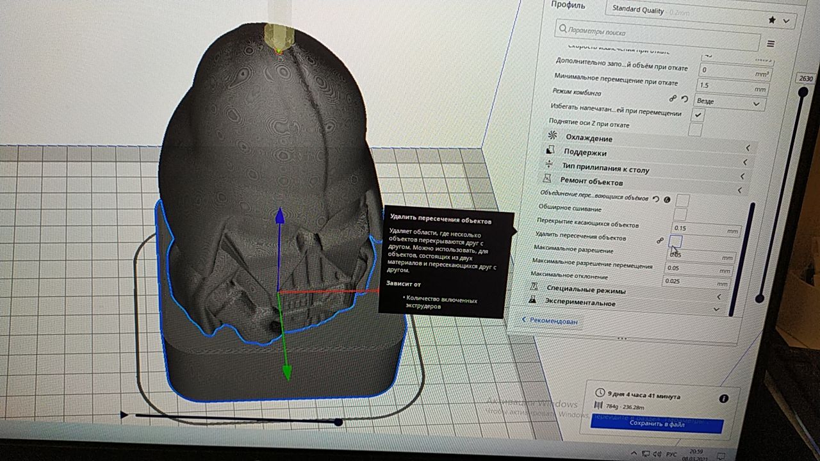The width and height of the screenshot is (820, 461).
Task: Open the Режим комбинга dropdown showing Везде
Action: (729, 102)
